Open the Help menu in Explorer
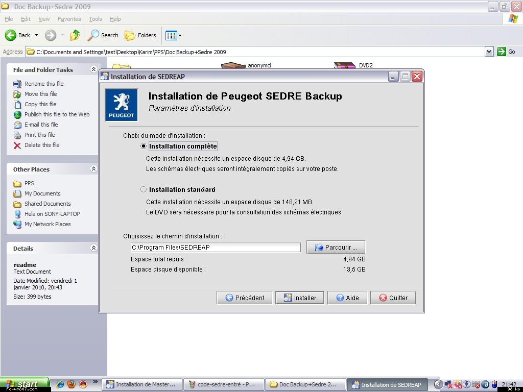 [x=115, y=19]
